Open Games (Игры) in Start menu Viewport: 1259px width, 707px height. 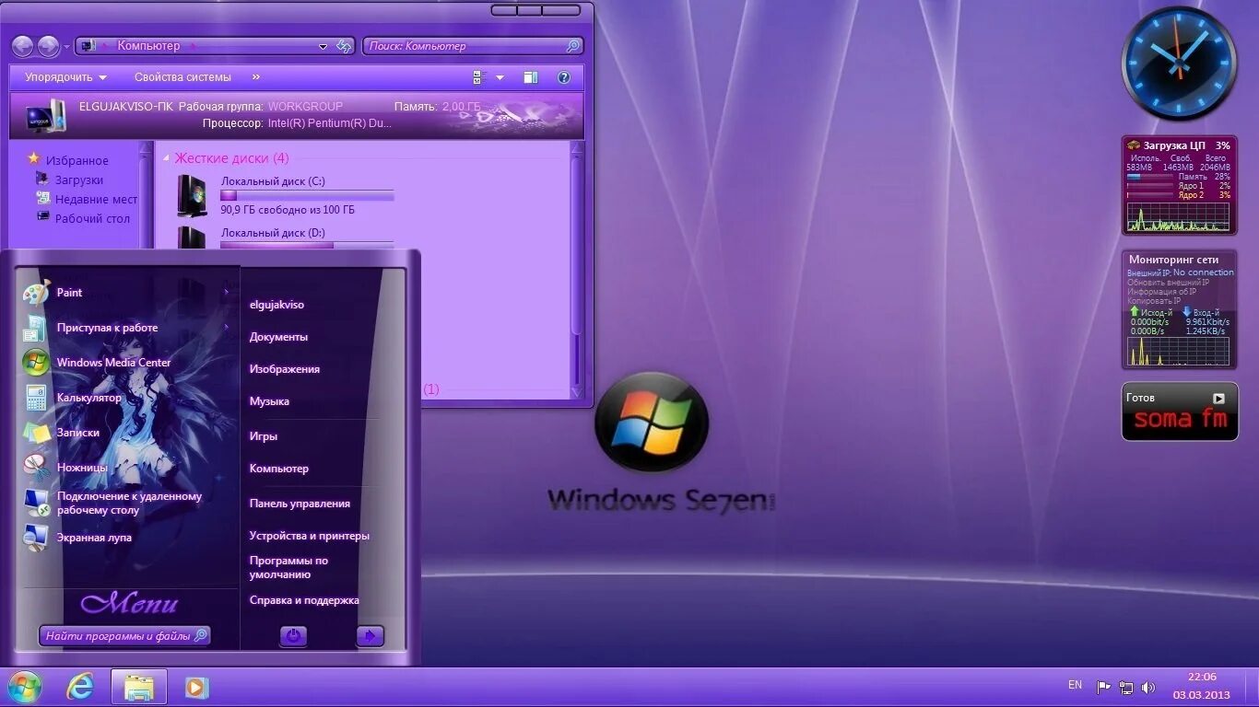pyautogui.click(x=264, y=436)
